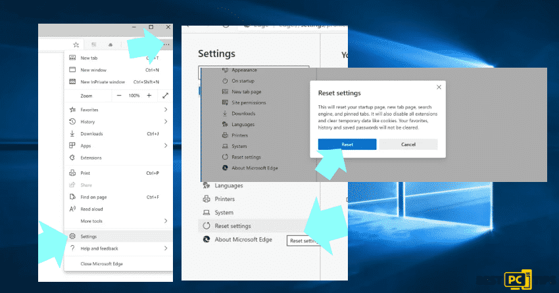Zoom in with the plus button
The height and width of the screenshot is (293, 559).
pyautogui.click(x=149, y=95)
